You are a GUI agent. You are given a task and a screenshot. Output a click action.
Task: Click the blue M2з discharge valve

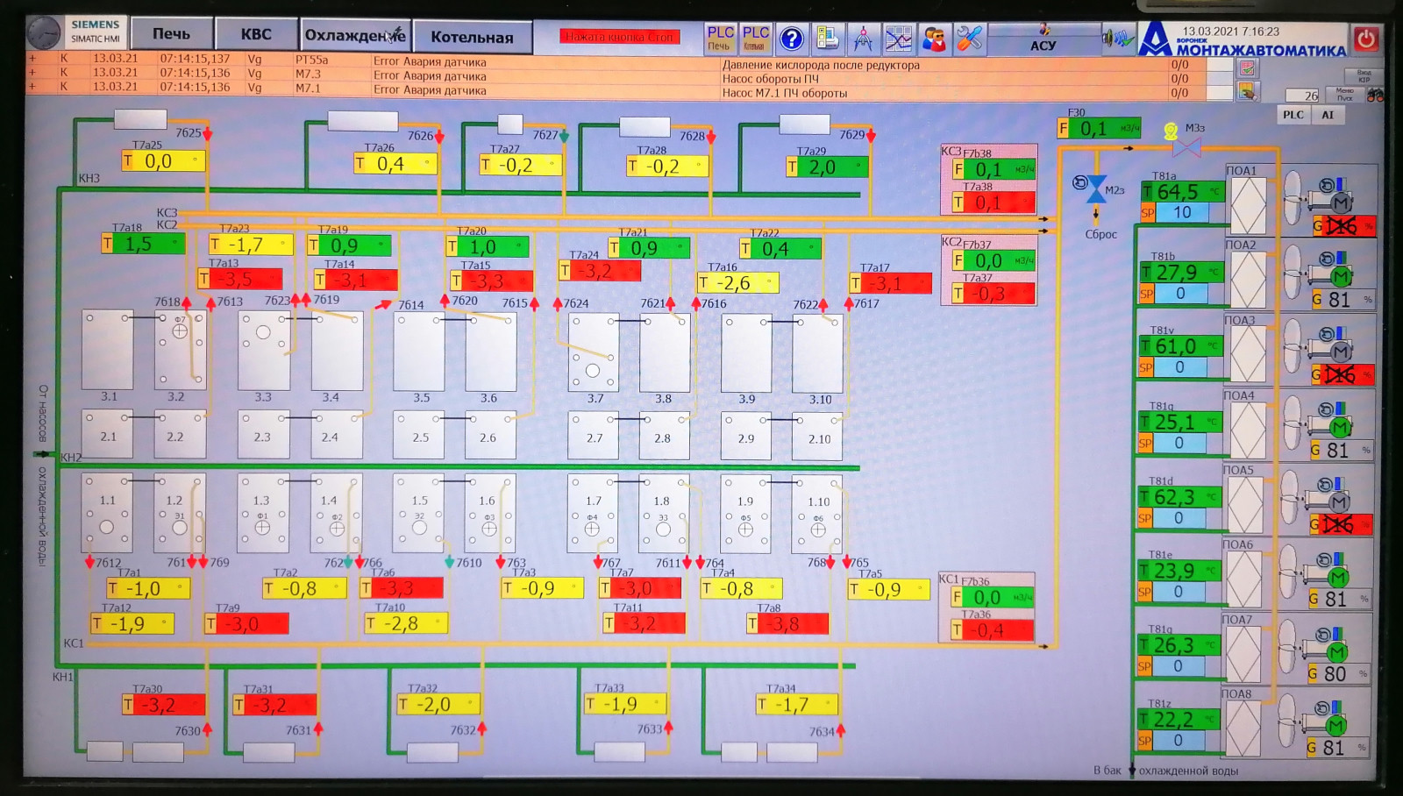[1095, 189]
